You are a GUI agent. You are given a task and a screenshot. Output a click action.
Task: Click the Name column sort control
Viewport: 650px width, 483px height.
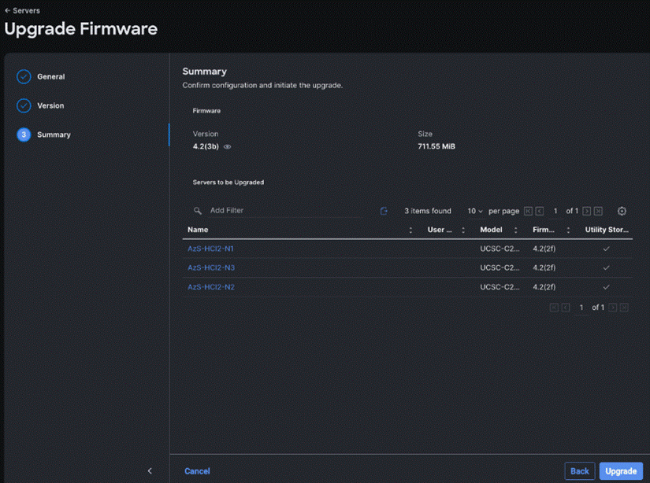pyautogui.click(x=410, y=229)
